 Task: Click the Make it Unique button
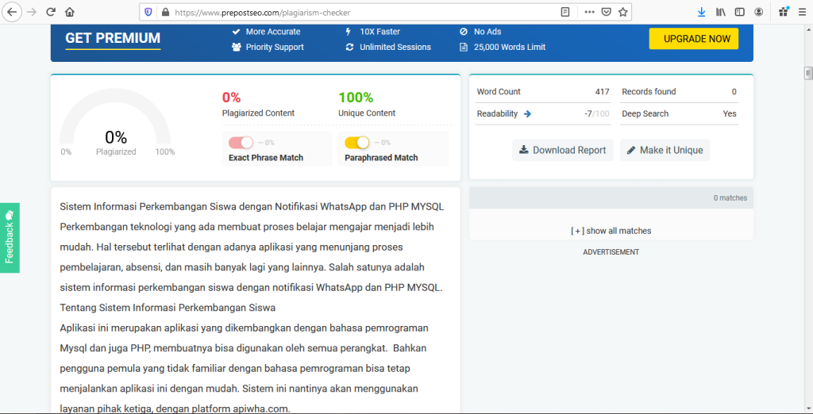point(664,150)
